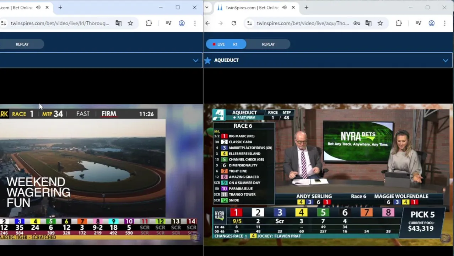Image resolution: width=454 pixels, height=256 pixels.
Task: Open profile icon in left window
Action: (182, 23)
